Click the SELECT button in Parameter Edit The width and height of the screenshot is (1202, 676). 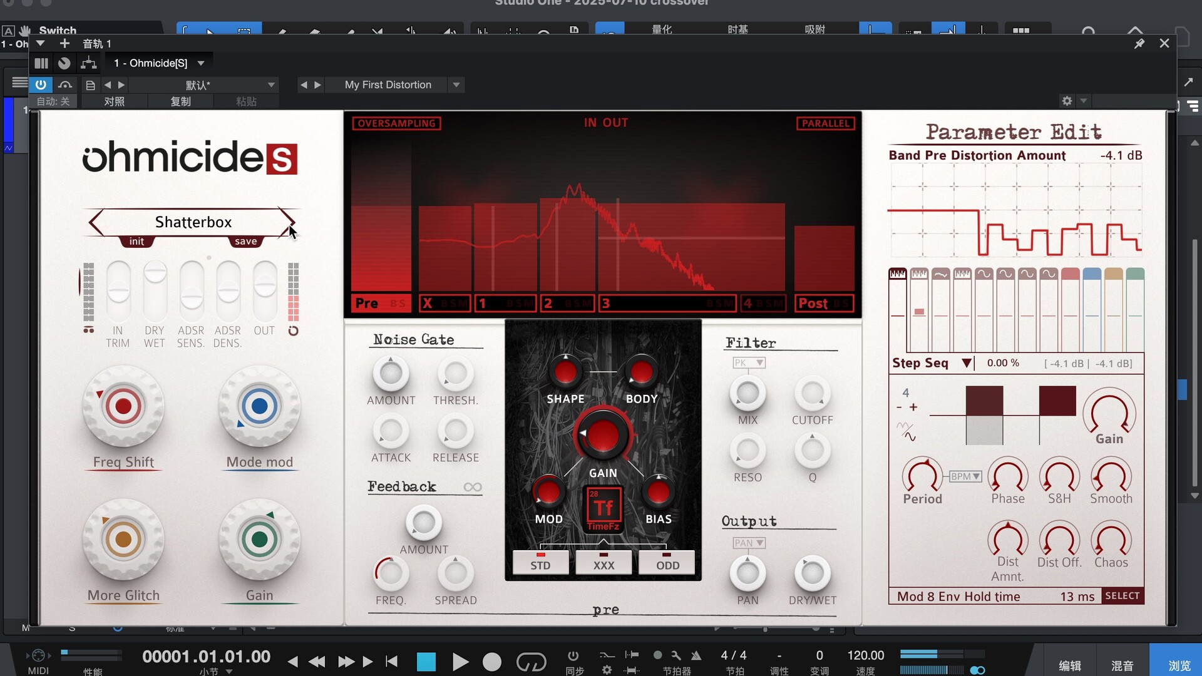(x=1122, y=596)
